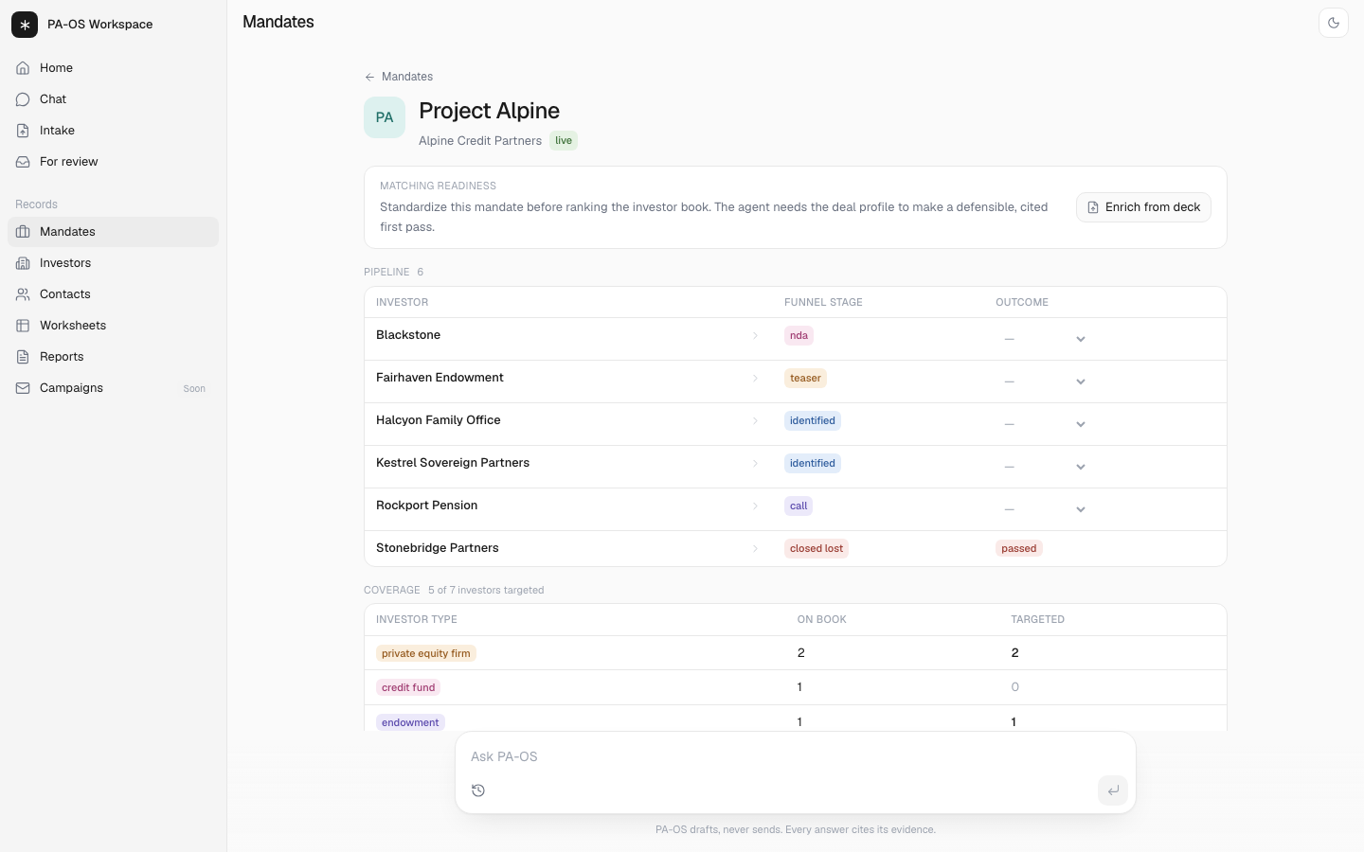Click the Ask PA-OS input field
The height and width of the screenshot is (852, 1364).
pos(796,756)
